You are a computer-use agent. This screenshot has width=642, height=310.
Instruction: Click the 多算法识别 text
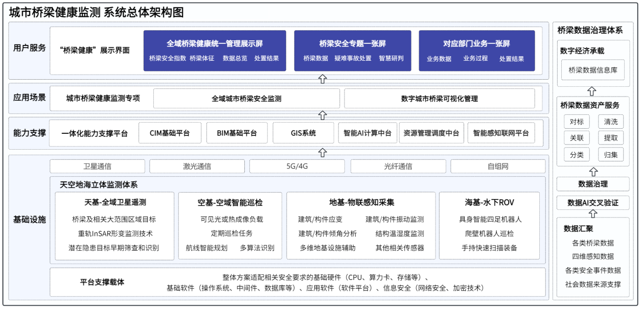tap(257, 248)
